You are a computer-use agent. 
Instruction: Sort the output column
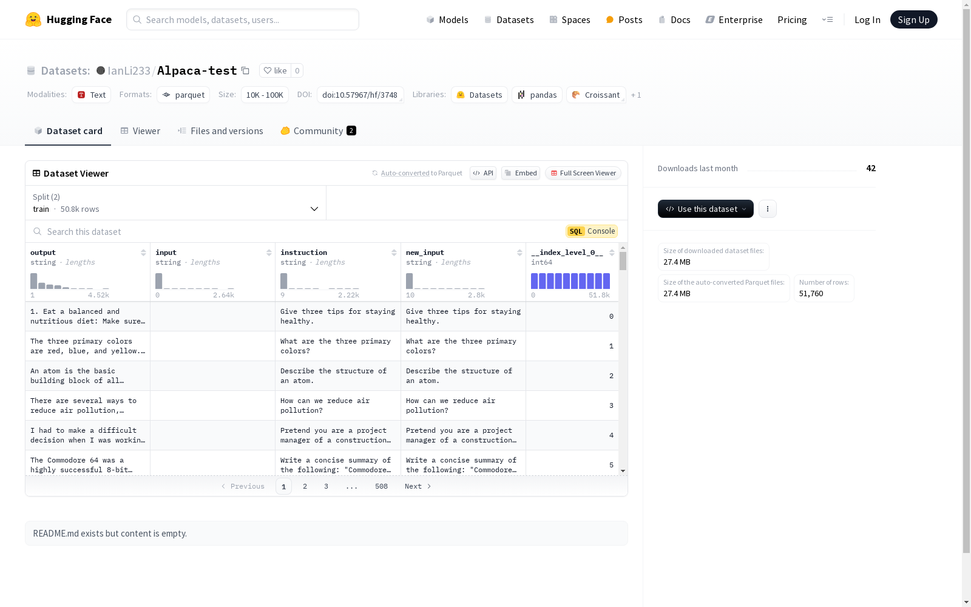(143, 253)
